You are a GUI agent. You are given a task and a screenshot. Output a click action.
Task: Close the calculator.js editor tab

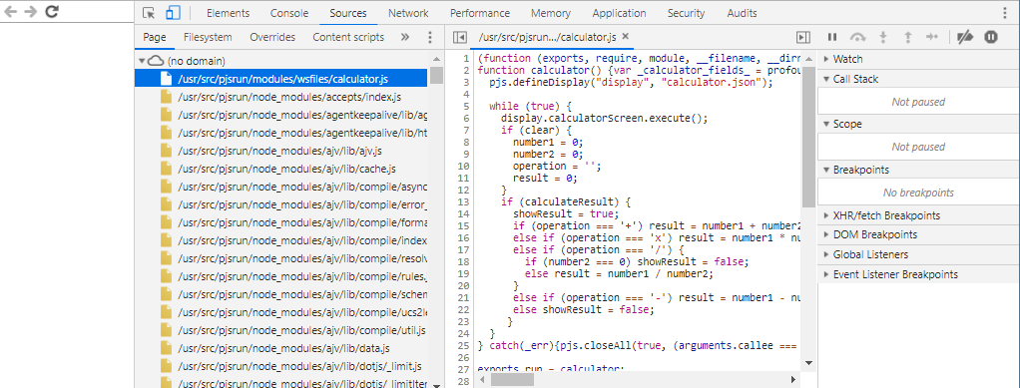(625, 37)
